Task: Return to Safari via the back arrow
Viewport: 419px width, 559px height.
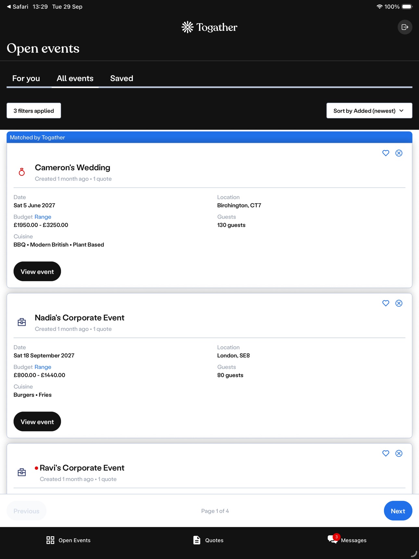Action: click(18, 6)
